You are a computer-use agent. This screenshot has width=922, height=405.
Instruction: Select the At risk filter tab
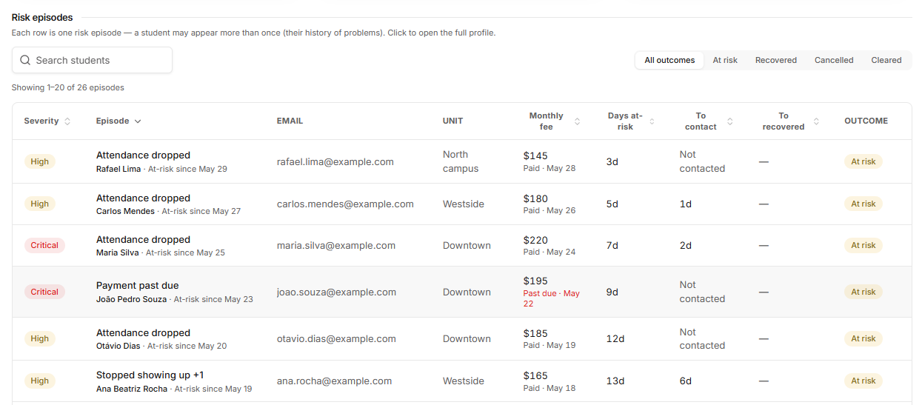[725, 60]
